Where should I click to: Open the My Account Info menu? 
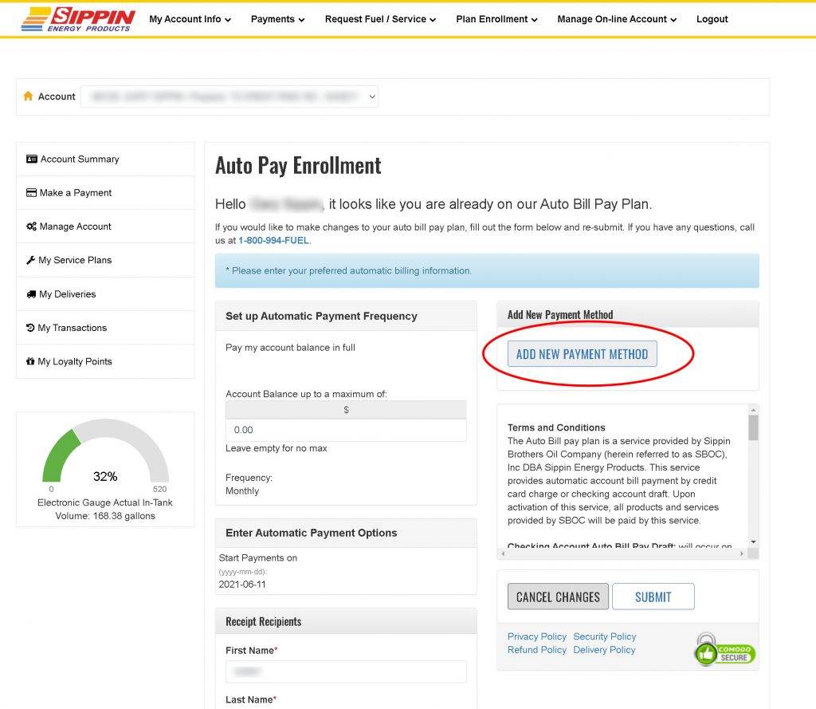190,19
